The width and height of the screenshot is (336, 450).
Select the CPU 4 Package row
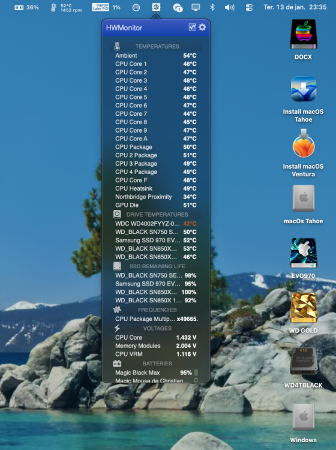point(156,172)
